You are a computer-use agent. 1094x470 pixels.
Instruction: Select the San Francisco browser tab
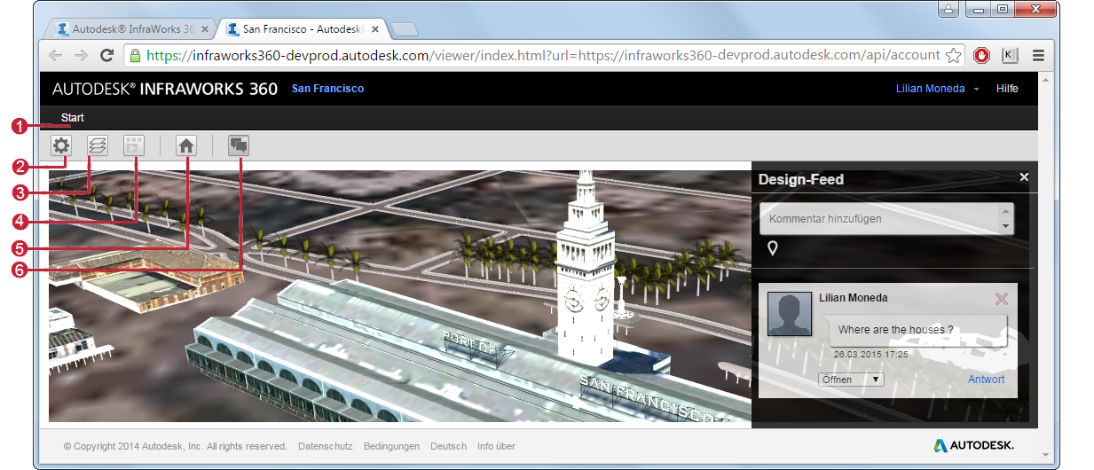click(304, 28)
